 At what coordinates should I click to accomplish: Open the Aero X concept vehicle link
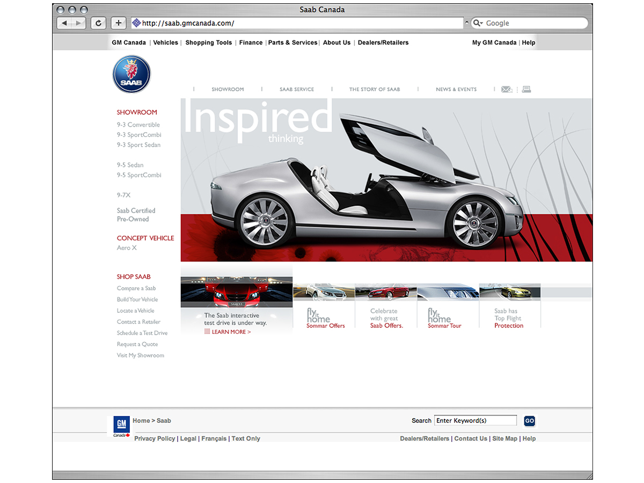pyautogui.click(x=127, y=248)
